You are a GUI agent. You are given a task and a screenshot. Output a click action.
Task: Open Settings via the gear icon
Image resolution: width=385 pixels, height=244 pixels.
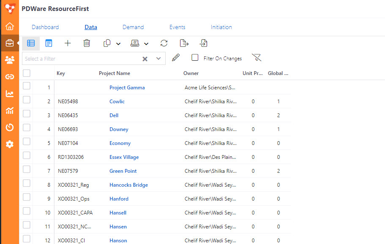pos(9,144)
